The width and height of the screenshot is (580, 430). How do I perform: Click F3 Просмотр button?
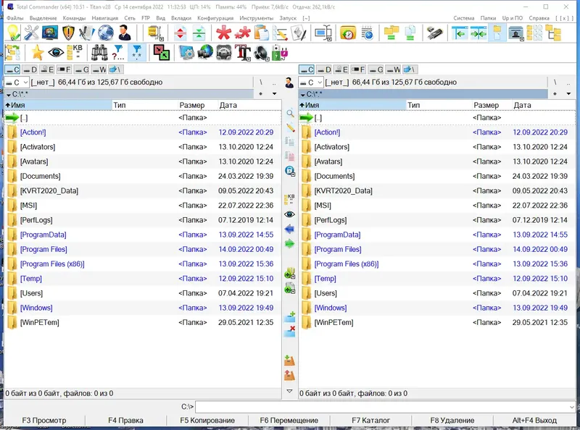point(44,421)
